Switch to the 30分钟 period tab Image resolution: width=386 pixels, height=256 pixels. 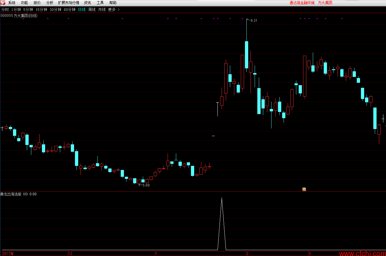coord(55,9)
